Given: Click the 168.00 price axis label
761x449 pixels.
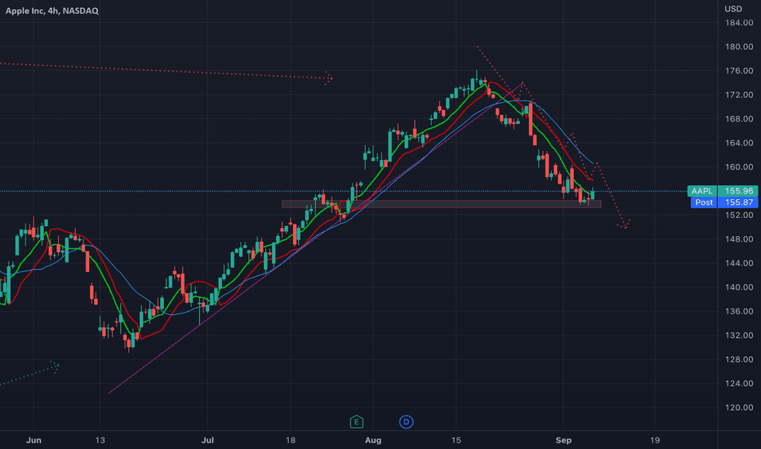Looking at the screenshot, I should pos(739,119).
